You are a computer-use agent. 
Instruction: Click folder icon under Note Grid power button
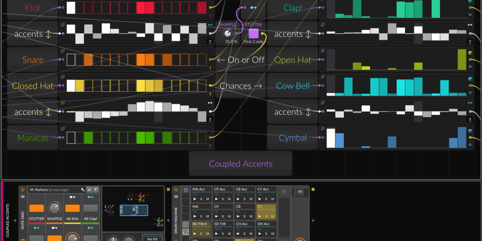[x=23, y=196]
